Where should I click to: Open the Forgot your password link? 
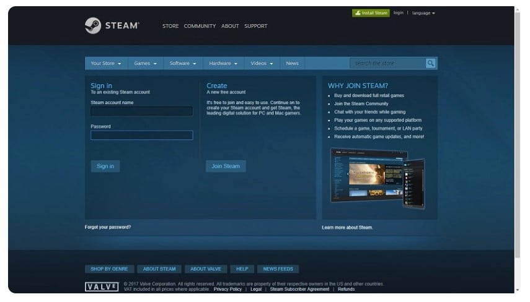(x=108, y=227)
